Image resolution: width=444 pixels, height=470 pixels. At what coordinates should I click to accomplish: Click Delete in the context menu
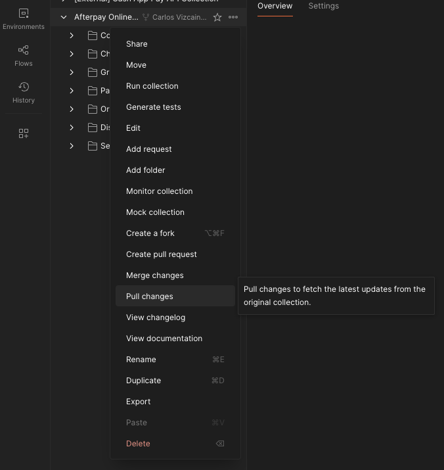tap(138, 444)
